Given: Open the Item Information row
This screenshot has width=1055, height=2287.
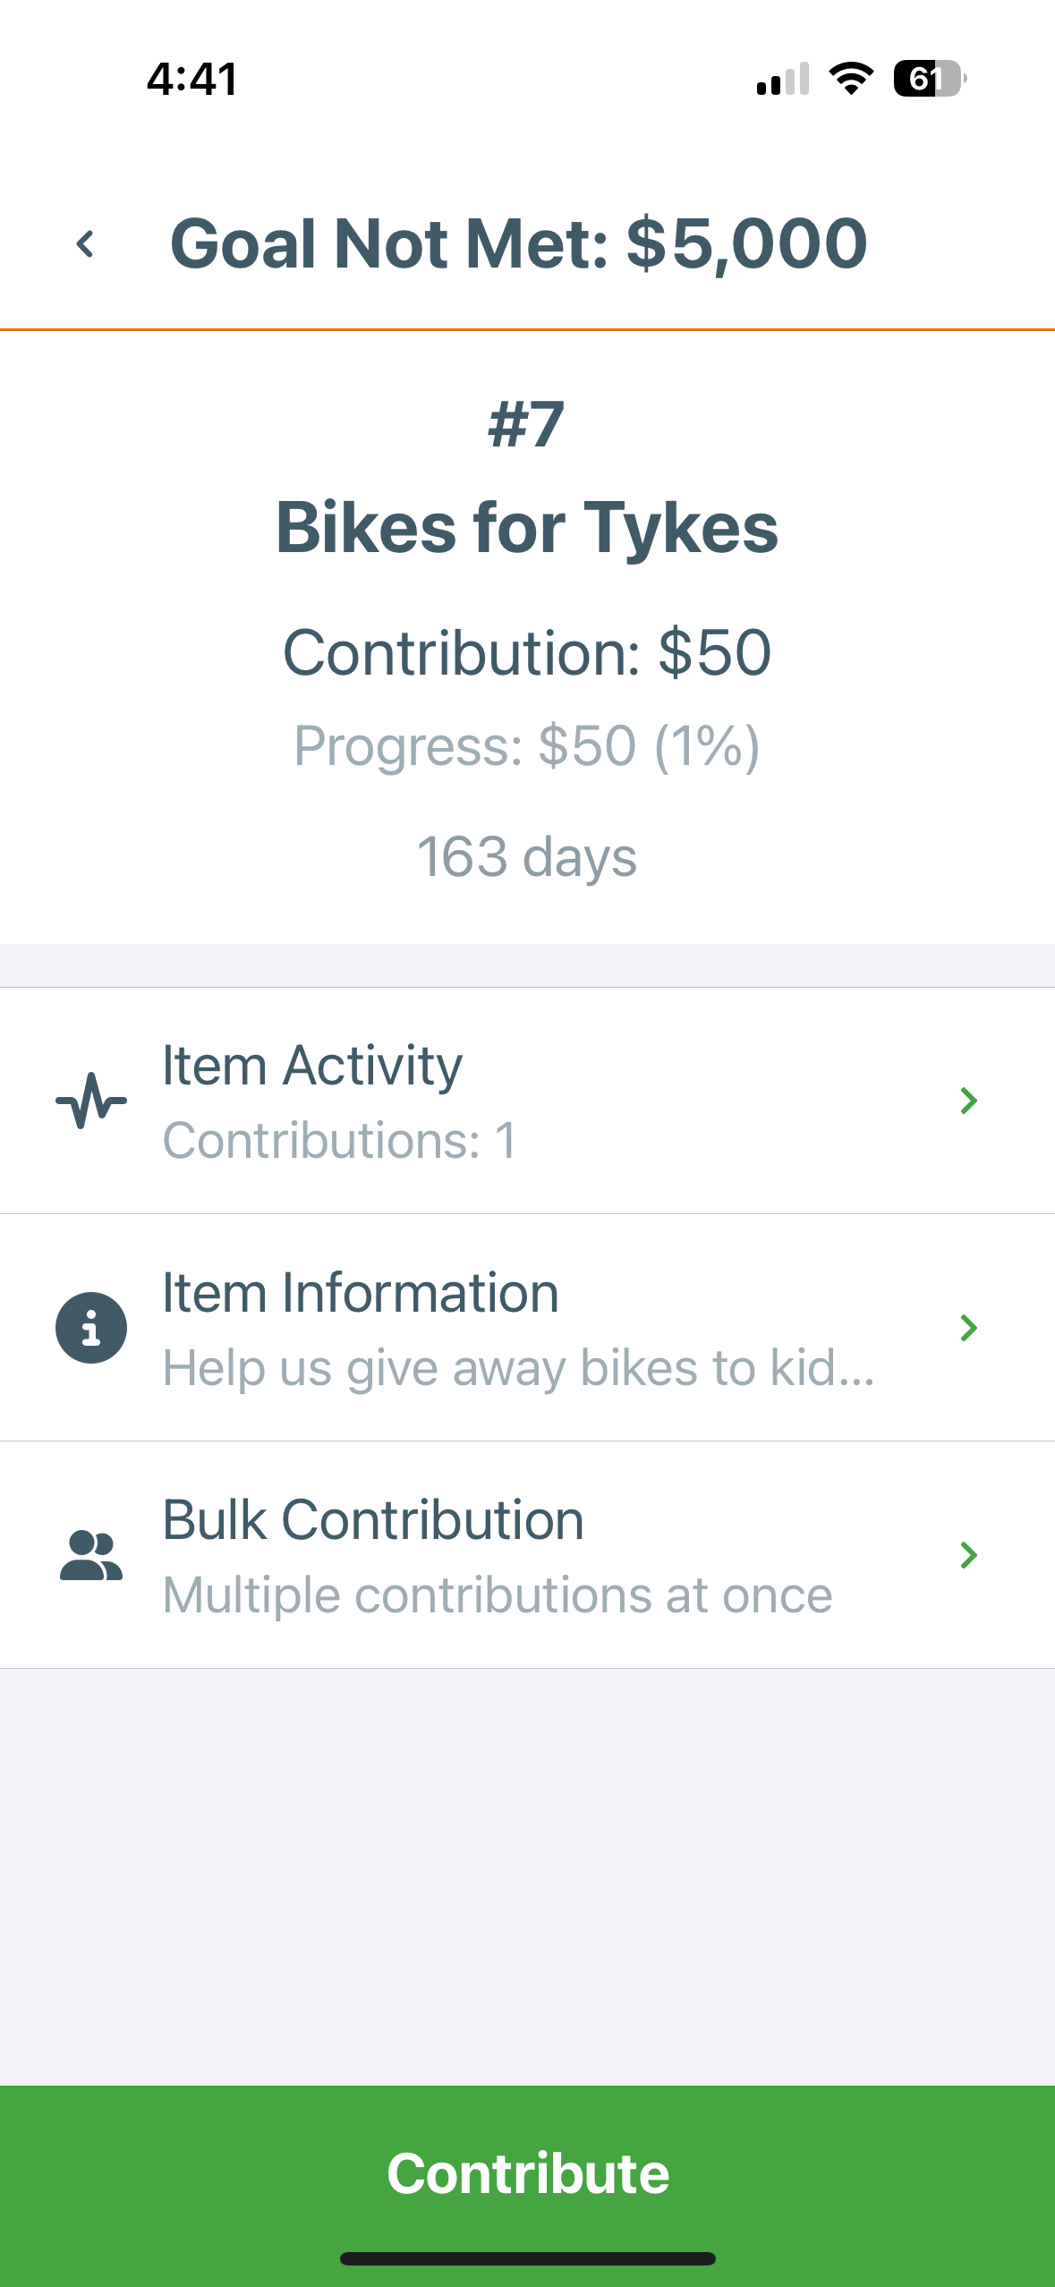Looking at the screenshot, I should (x=527, y=1328).
